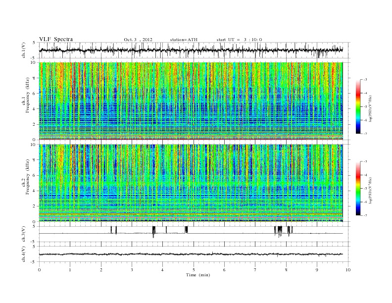Select the date text "Oct. 3 , 2012"
The width and height of the screenshot is (392, 303).
[x=138, y=40]
